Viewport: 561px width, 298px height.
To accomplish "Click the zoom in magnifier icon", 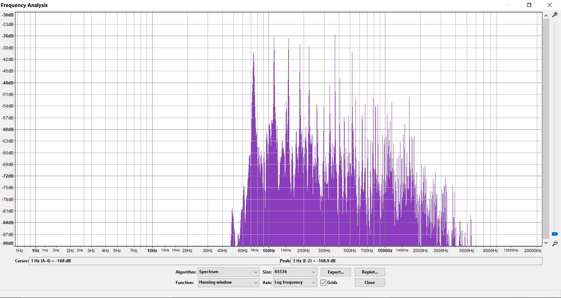I will [555, 14].
